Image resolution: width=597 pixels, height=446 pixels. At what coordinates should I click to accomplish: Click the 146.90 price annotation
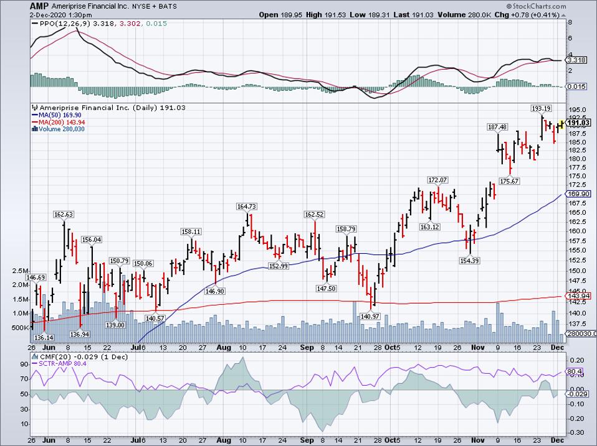[215, 291]
